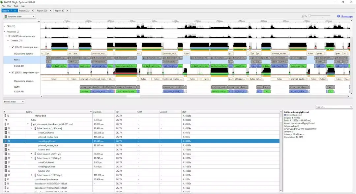
Task: Click the Kernel launcher icon in the details pane
Action: (x=285, y=115)
